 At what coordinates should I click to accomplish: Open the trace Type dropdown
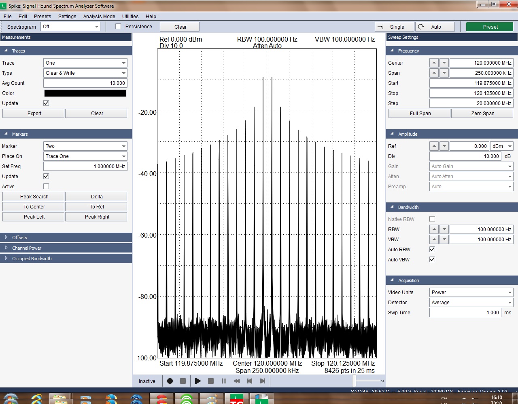85,73
